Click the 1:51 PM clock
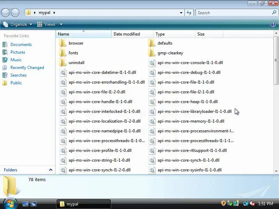The image size is (279, 209). [x=265, y=203]
